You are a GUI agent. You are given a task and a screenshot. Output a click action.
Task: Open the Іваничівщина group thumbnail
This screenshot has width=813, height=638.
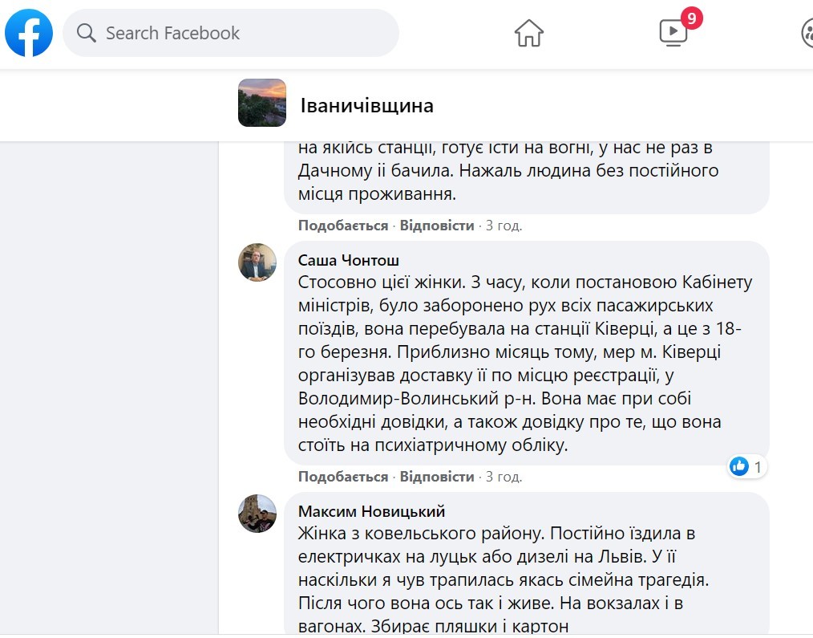(262, 103)
